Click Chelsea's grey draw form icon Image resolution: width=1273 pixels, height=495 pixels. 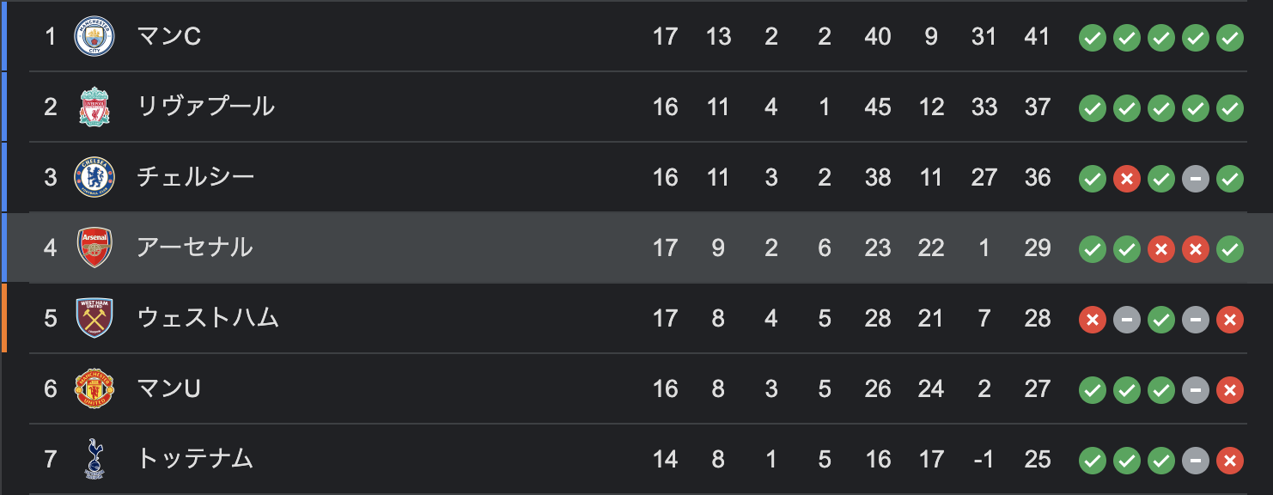[x=1196, y=178]
